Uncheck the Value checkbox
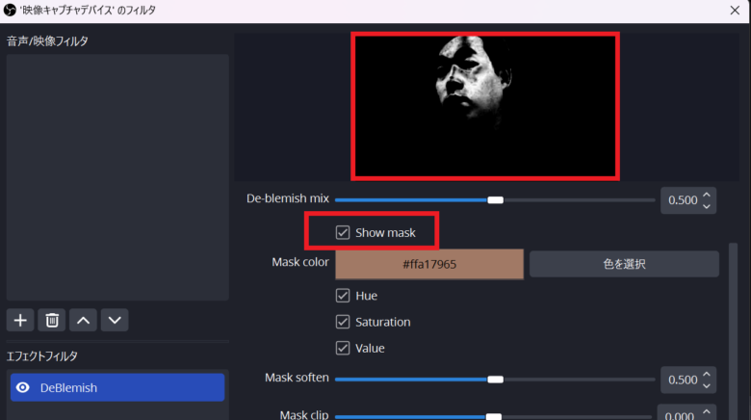751x420 pixels. [343, 348]
